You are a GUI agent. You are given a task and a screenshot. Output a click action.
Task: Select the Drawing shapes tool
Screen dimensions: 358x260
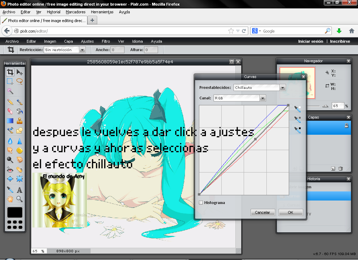tap(20, 130)
